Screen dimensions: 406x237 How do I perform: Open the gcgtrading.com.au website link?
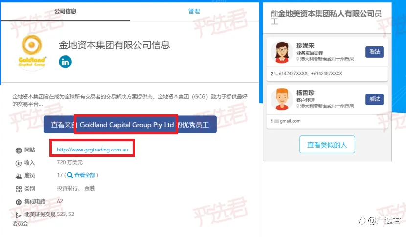click(92, 150)
